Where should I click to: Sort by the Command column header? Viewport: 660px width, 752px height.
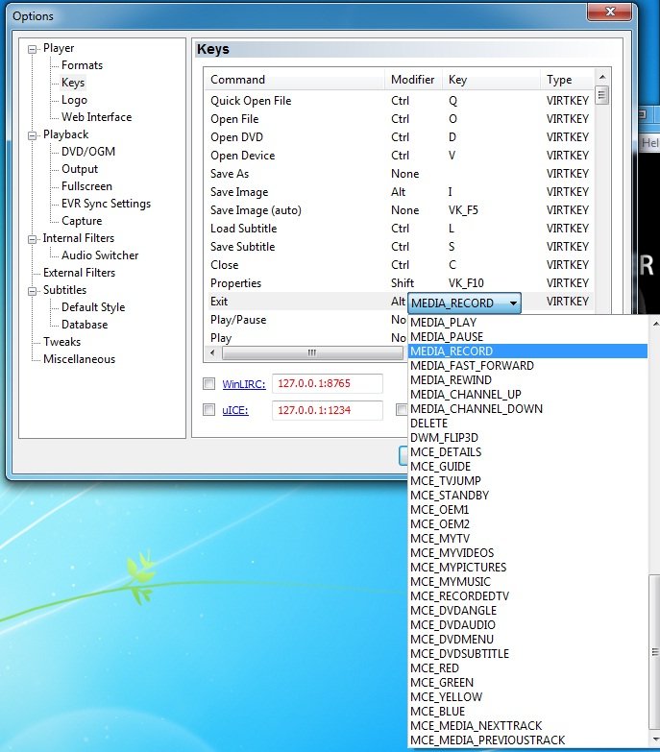tap(295, 80)
